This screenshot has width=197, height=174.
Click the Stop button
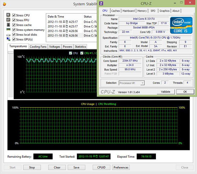(32, 167)
